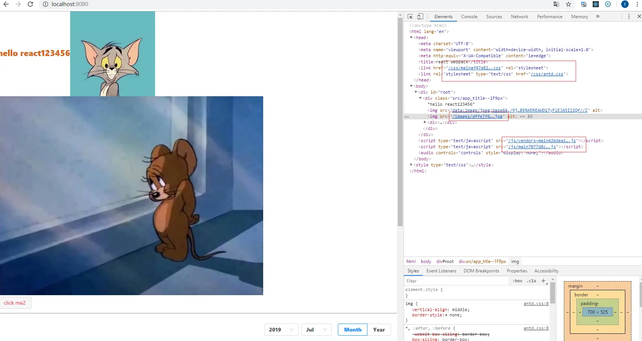Switch to the Console tab

point(469,17)
